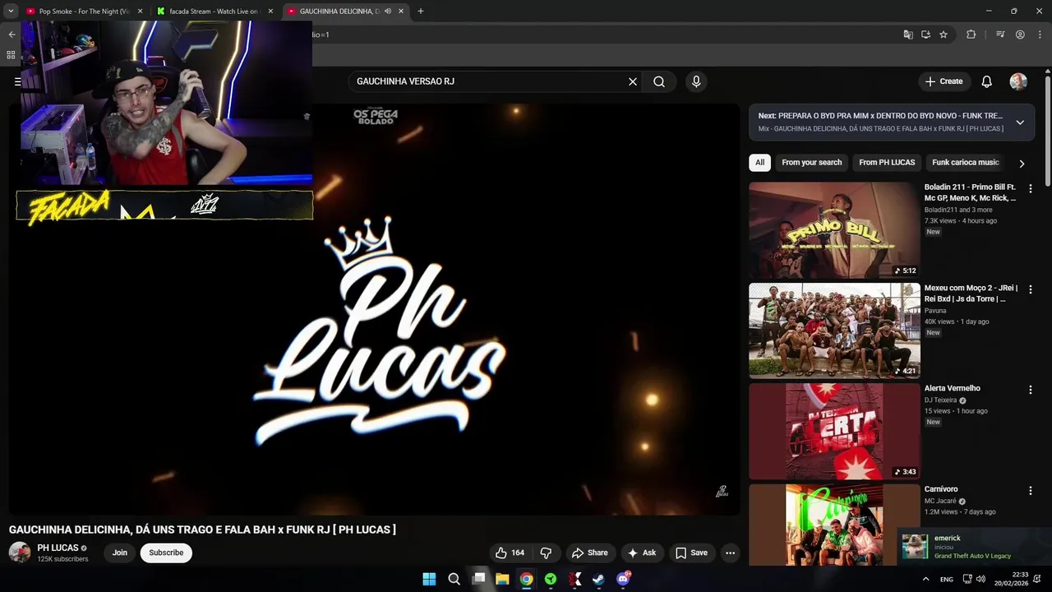
Task: Open options menu for Carnívoro
Action: [x=1030, y=491]
